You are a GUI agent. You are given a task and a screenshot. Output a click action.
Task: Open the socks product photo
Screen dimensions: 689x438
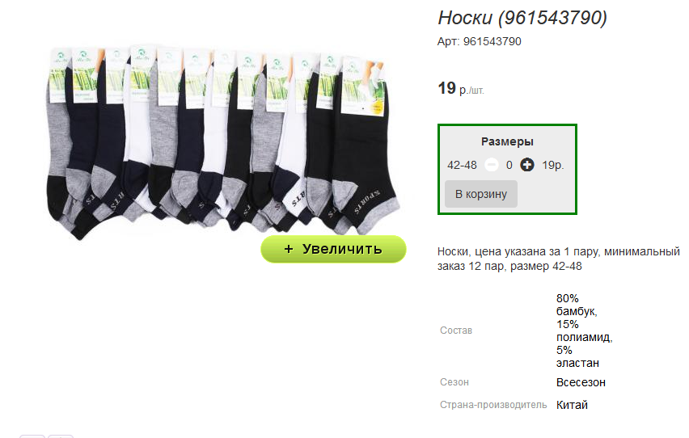[222, 142]
